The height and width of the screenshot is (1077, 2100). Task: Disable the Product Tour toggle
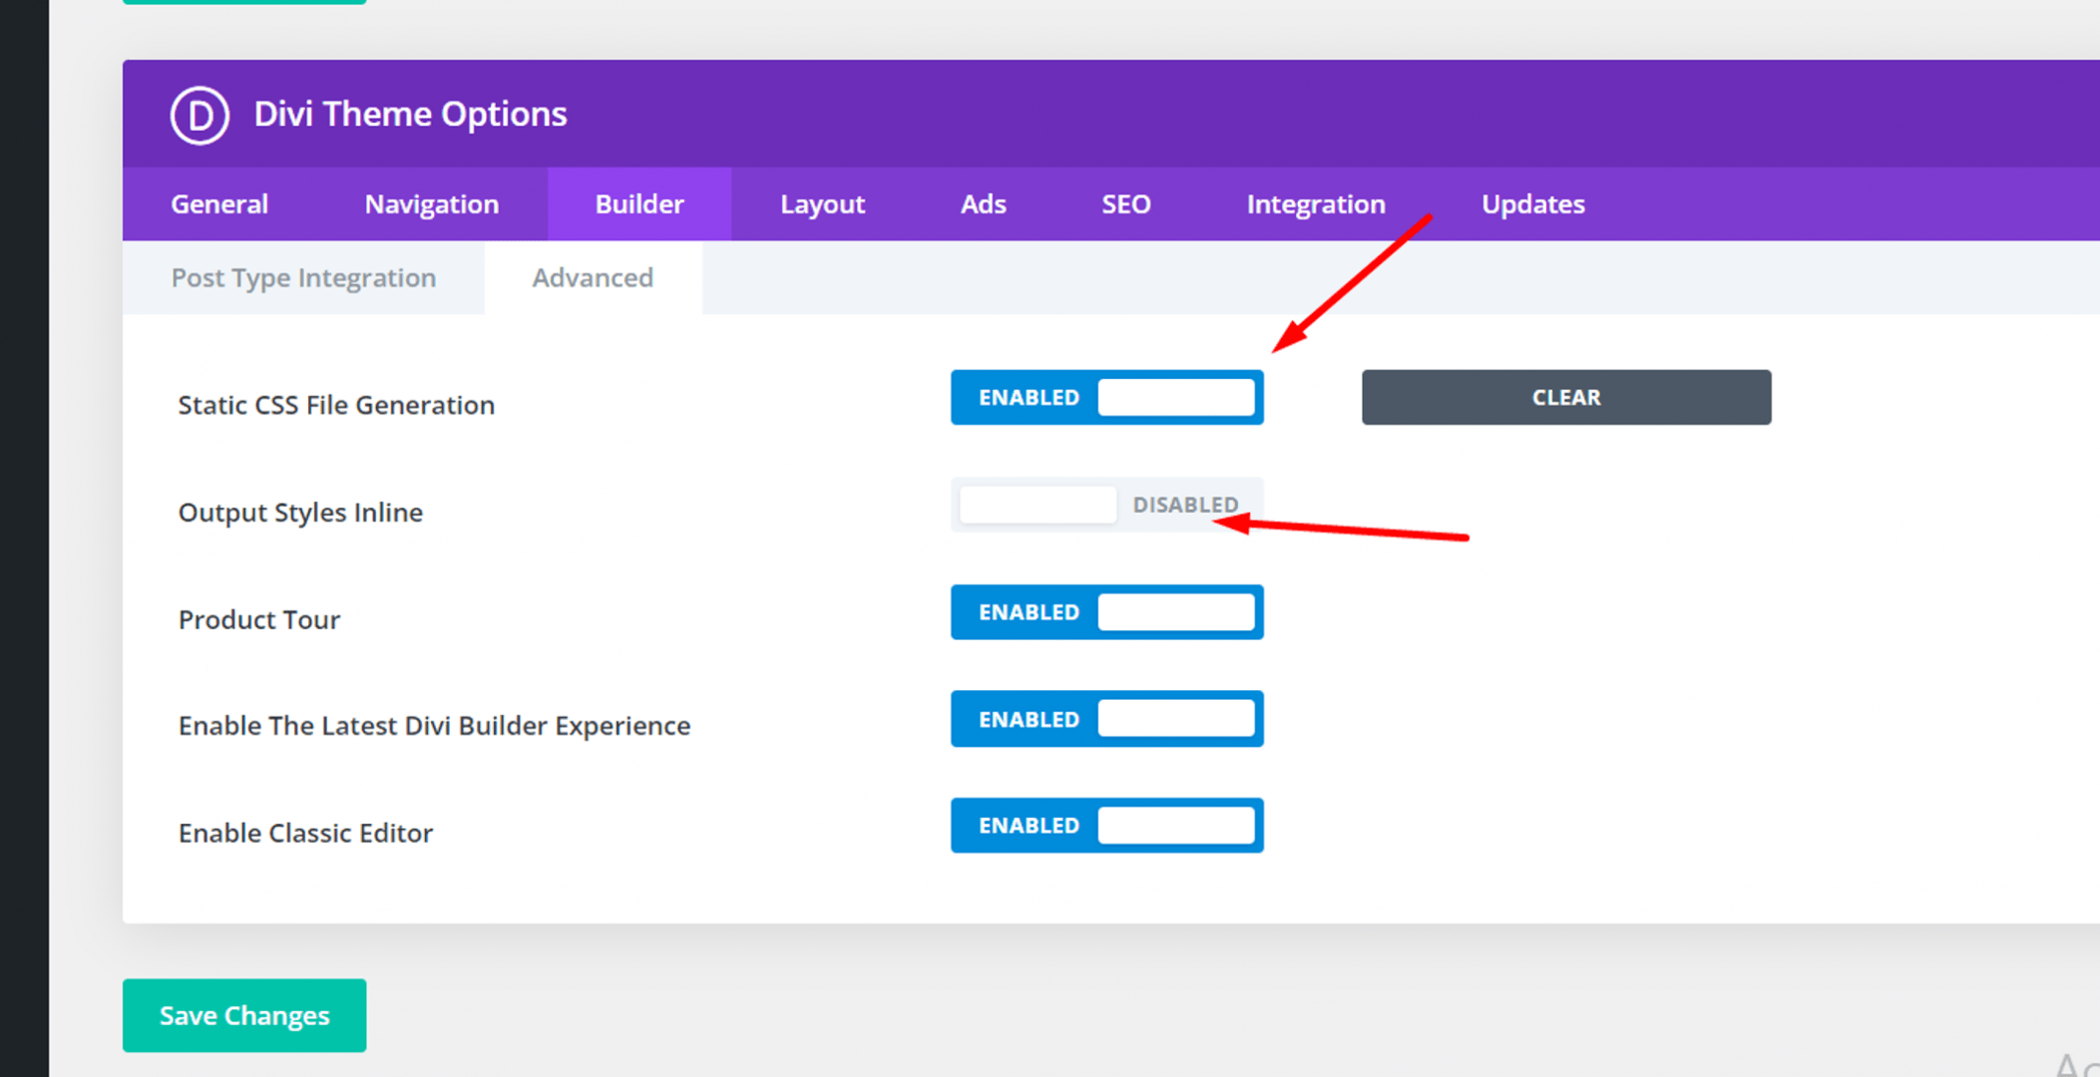(x=1106, y=612)
